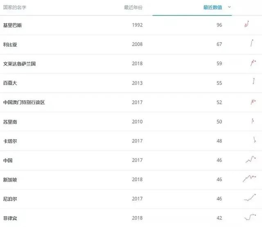Click value 96 in 基里巴斯 row
Image resolution: width=262 pixels, height=227 pixels.
[219, 25]
